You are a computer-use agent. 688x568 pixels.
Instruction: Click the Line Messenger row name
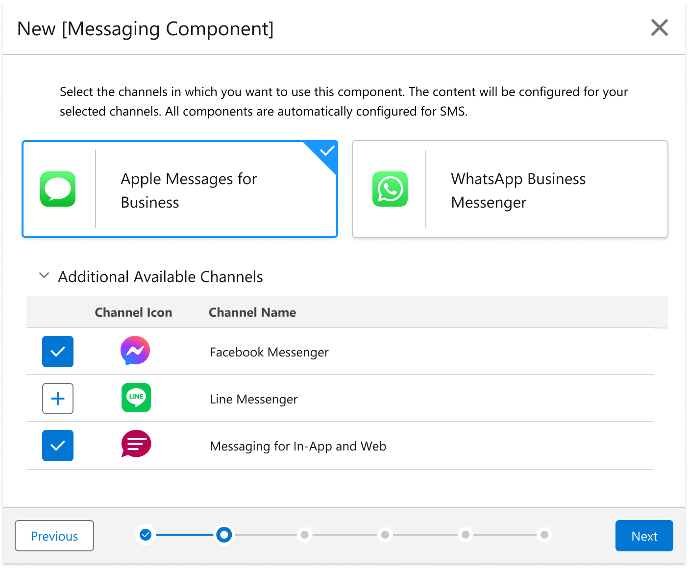253,399
